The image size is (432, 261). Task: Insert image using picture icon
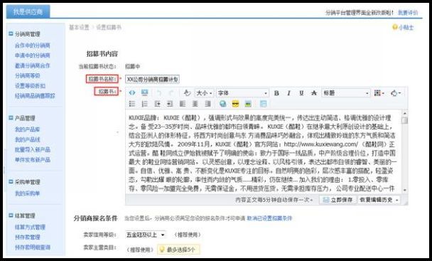coord(248,104)
